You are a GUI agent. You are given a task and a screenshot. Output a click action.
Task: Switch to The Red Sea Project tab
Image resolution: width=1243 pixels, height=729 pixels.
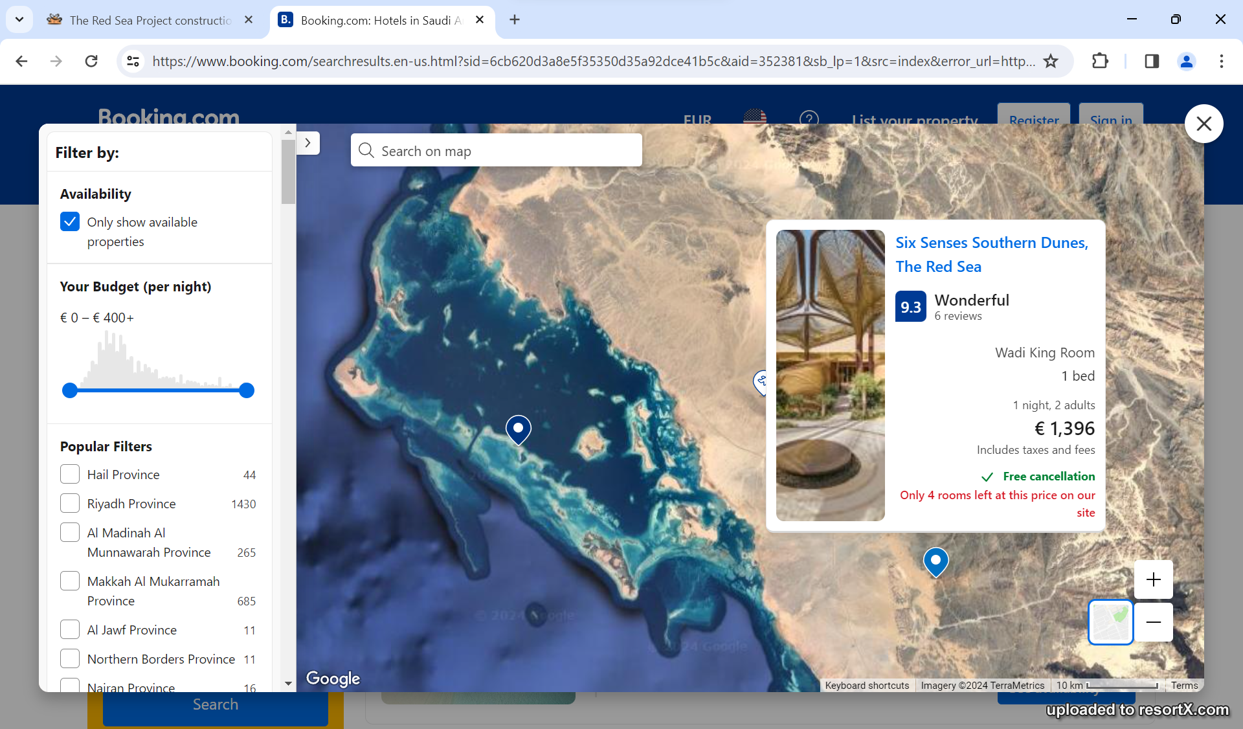150,20
